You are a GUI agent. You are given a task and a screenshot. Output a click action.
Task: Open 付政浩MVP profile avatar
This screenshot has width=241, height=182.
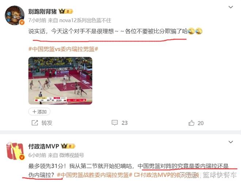(15, 151)
